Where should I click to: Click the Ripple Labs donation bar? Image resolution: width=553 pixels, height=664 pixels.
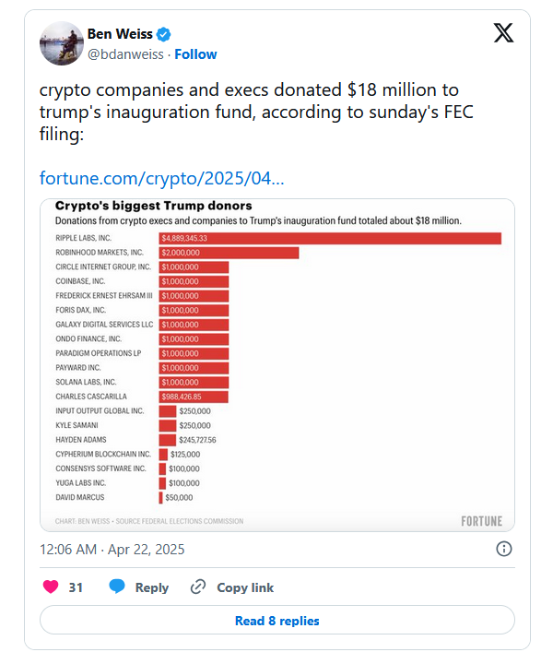[330, 239]
